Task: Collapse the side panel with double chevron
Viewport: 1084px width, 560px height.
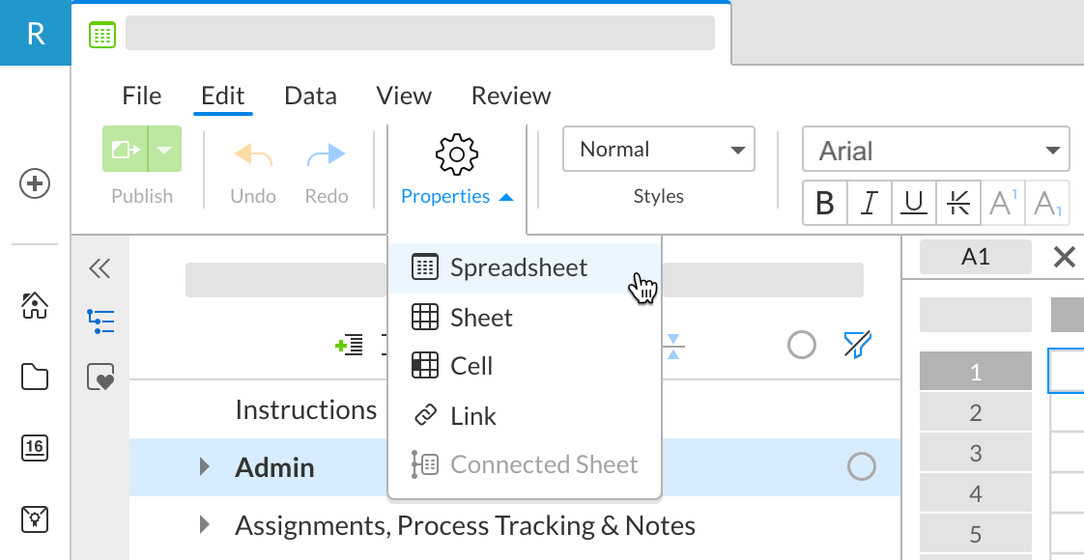Action: click(x=100, y=267)
